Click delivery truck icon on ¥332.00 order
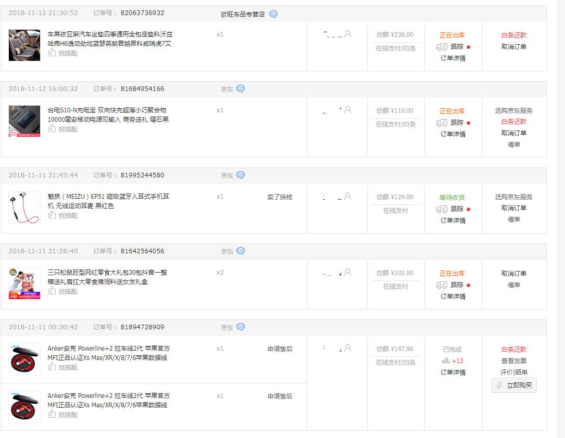Image resolution: width=565 pixels, height=438 pixels. pyautogui.click(x=442, y=286)
